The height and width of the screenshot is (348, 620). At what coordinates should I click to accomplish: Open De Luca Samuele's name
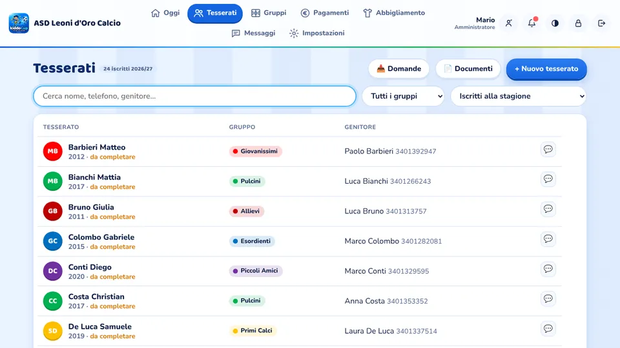[99, 327]
